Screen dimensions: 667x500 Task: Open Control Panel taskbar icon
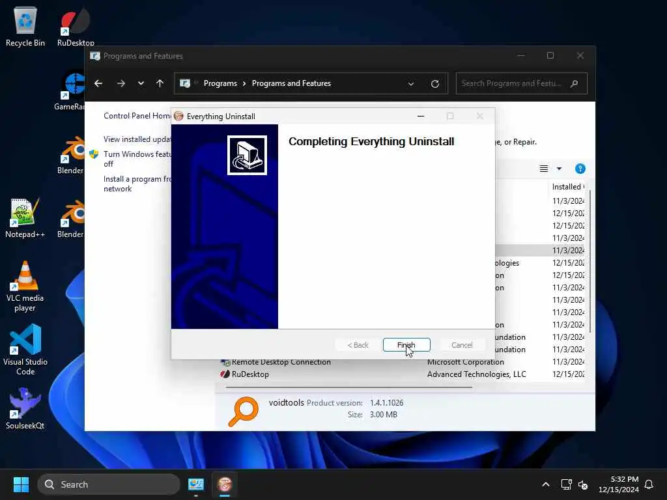pyautogui.click(x=196, y=484)
